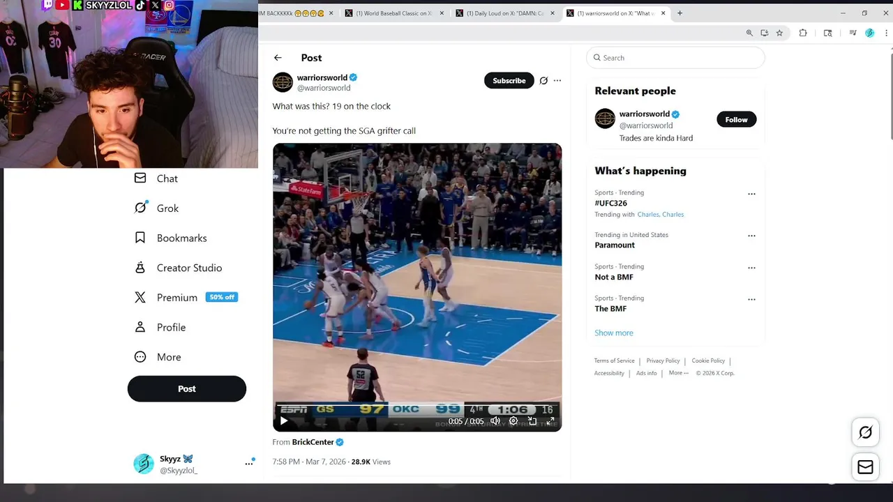Screen dimensions: 893x502
Task: Follow warriorsworld in Relevant people
Action: (736, 120)
